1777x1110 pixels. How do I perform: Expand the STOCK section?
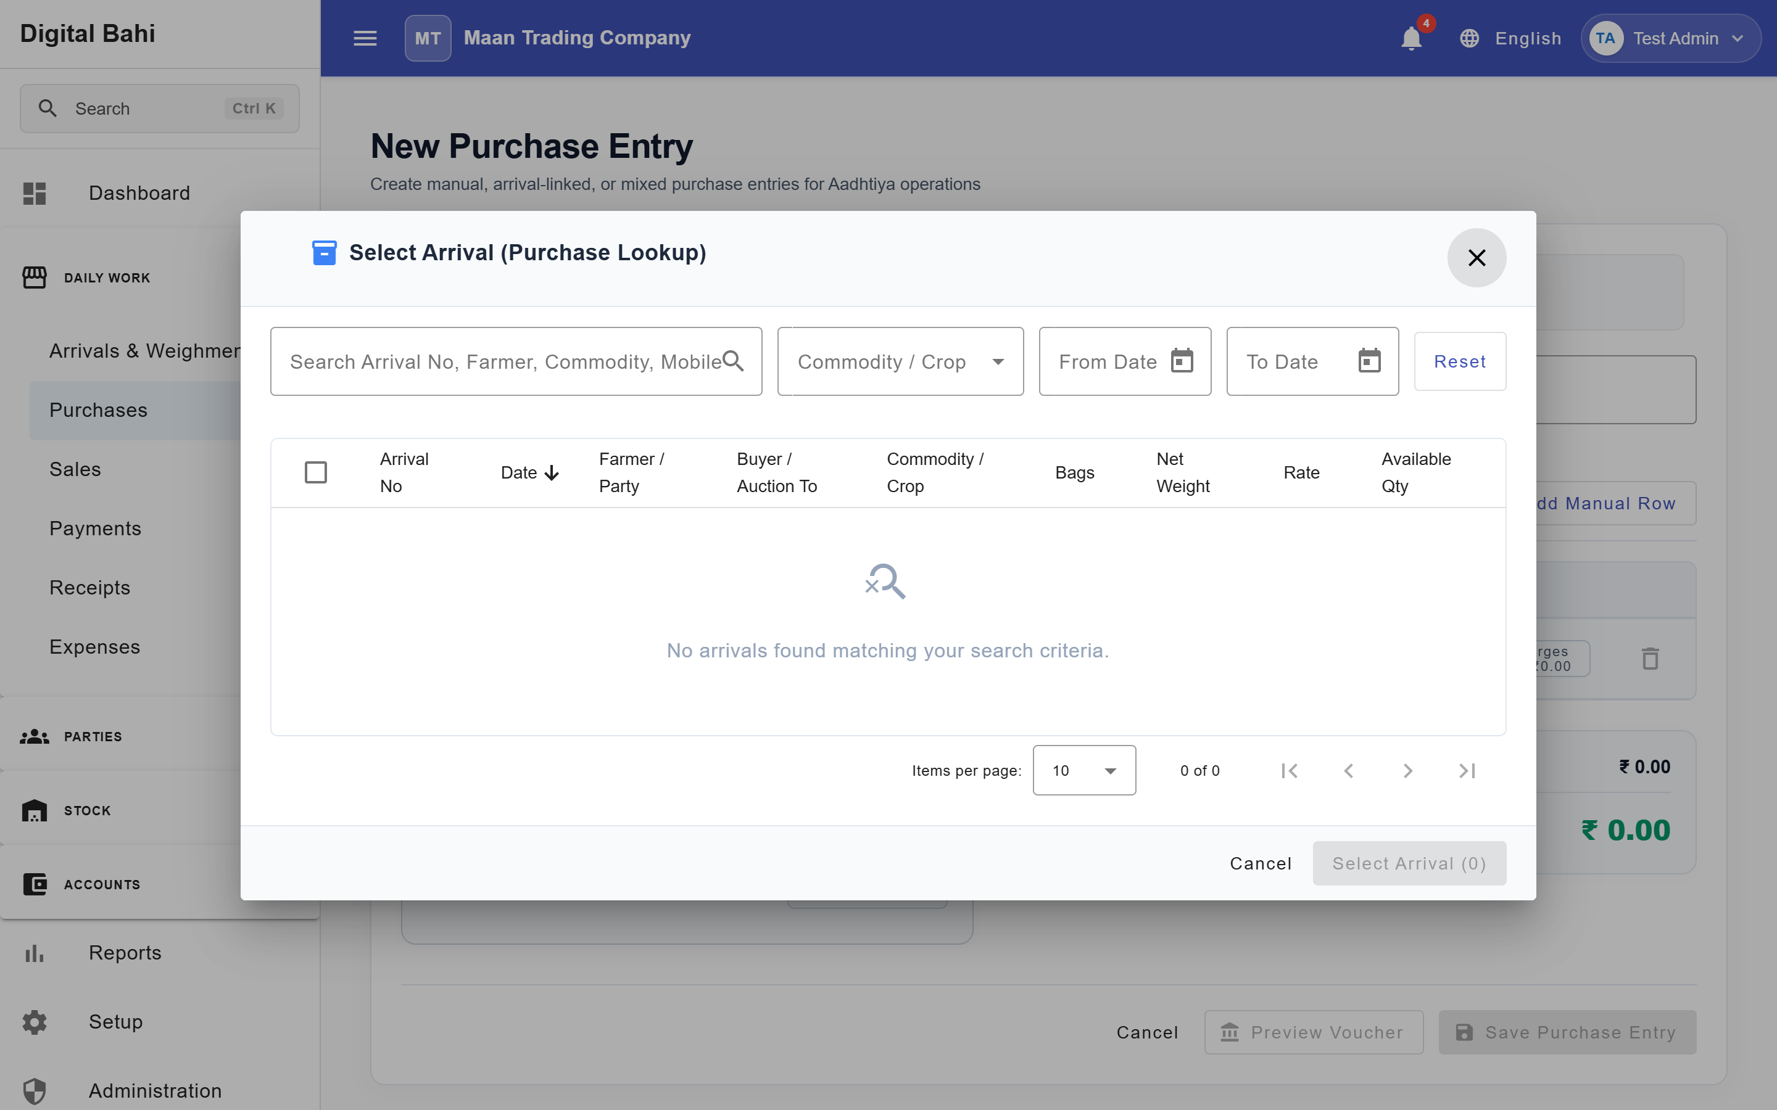tap(120, 810)
